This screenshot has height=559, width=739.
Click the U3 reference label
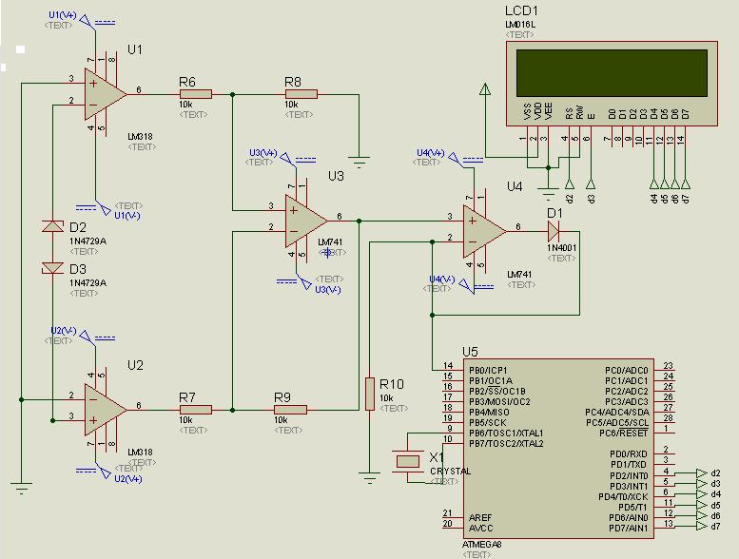click(336, 176)
